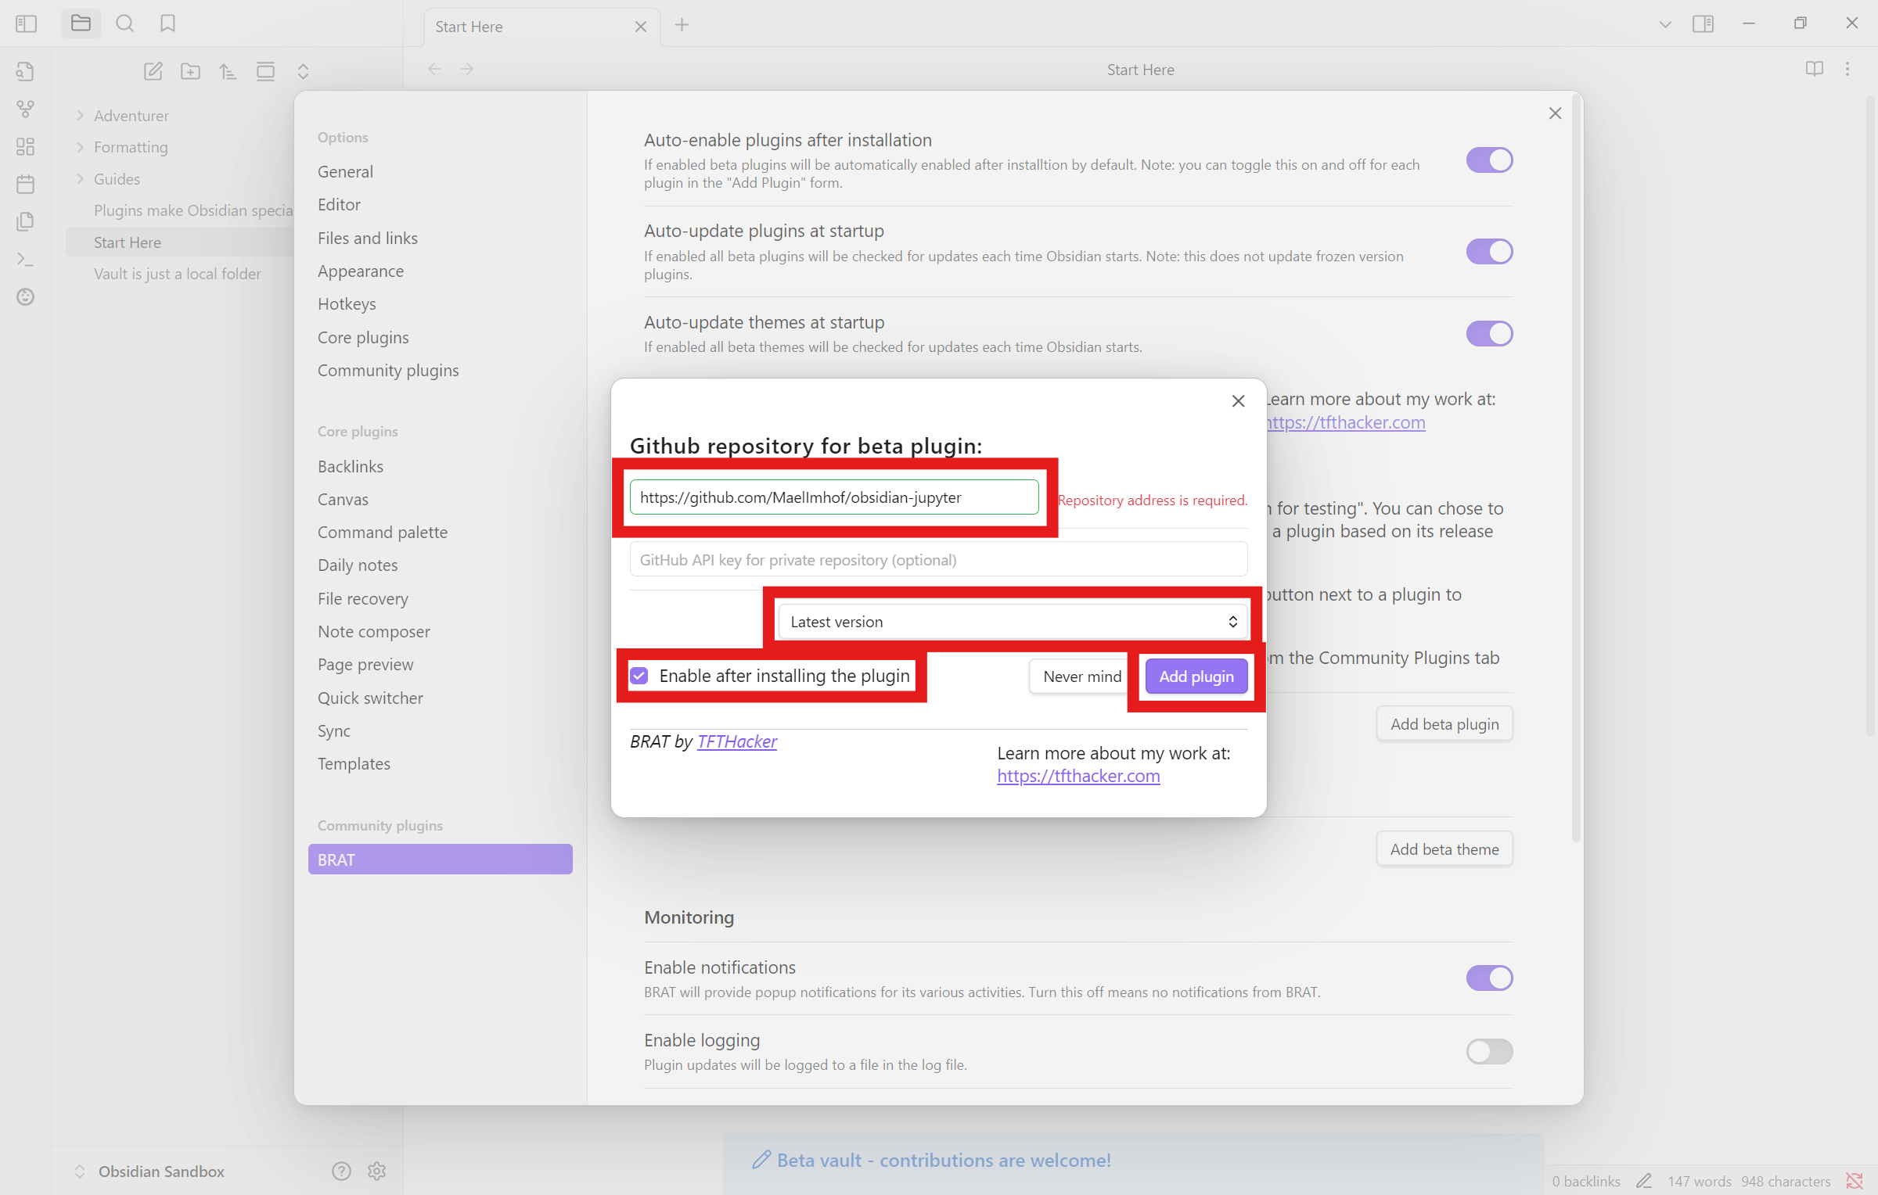This screenshot has width=1878, height=1195.
Task: Open Appearance settings section
Action: click(x=360, y=271)
